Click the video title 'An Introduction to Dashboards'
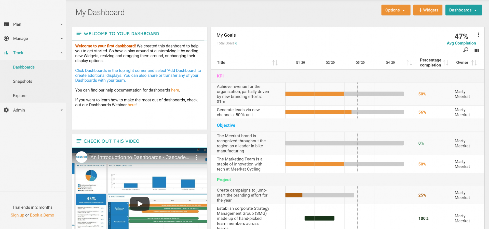 [140, 157]
